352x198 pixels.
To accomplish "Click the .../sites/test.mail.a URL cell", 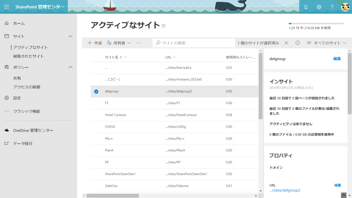I will [x=178, y=68].
